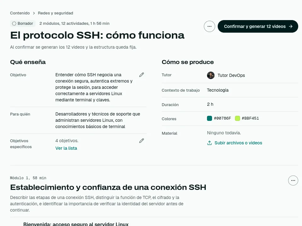Select the #BBF451 lime color swatch

[x=238, y=118]
